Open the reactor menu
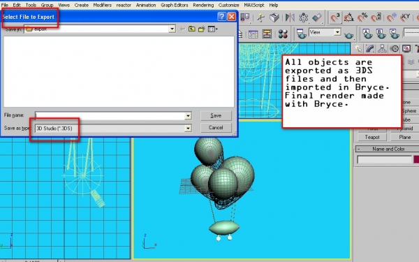Image resolution: width=419 pixels, height=262 pixels. (x=124, y=5)
